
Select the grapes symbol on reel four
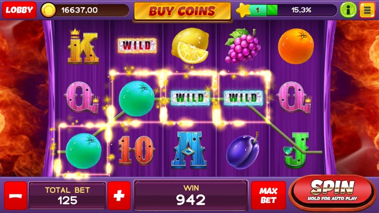click(243, 46)
